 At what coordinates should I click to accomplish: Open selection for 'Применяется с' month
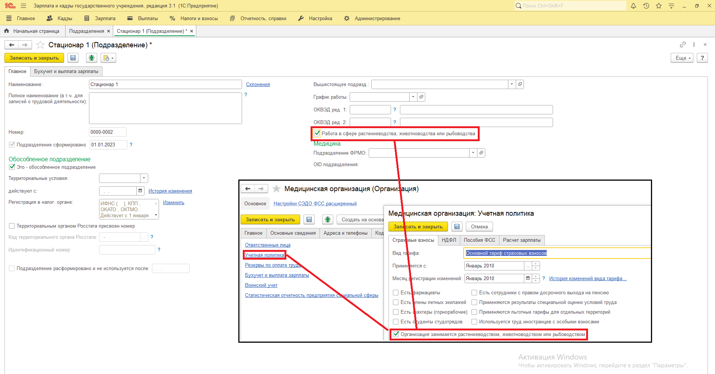click(528, 266)
